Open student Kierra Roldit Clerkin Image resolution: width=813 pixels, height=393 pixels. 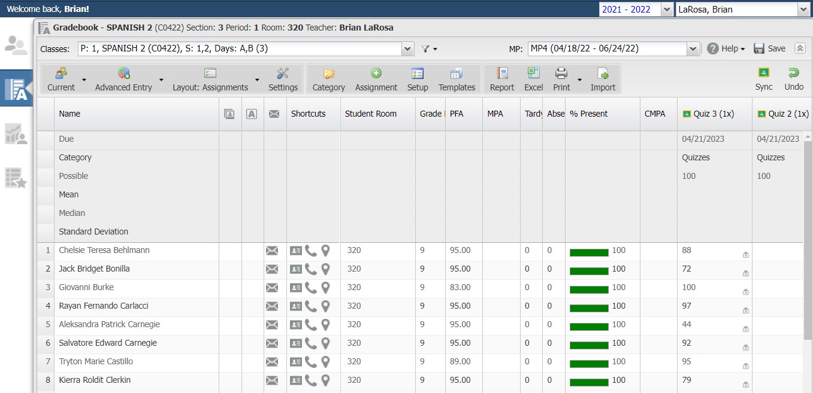[x=95, y=380]
